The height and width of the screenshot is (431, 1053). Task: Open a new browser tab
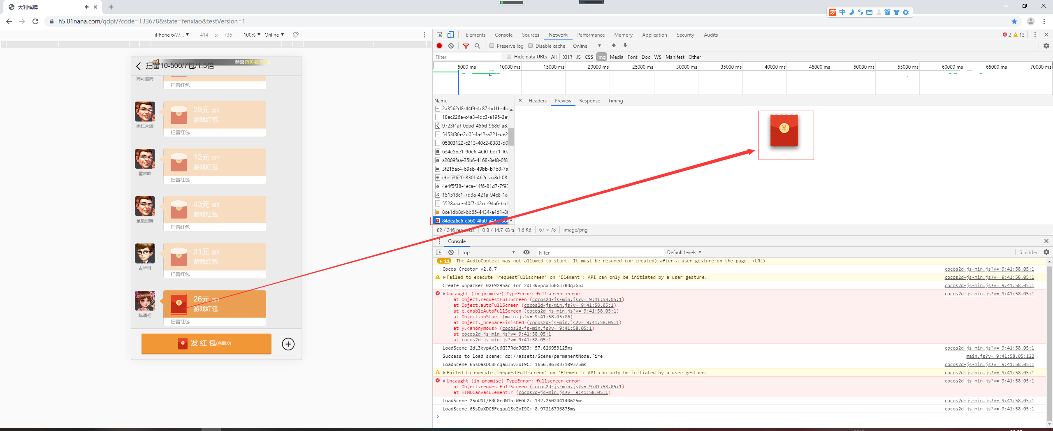[x=111, y=7]
